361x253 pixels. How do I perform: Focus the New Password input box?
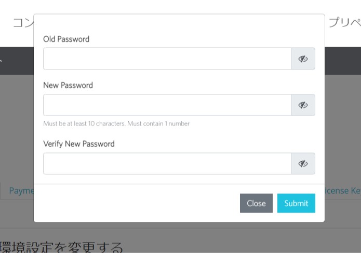(x=167, y=105)
